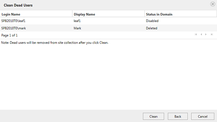Go to the next page arrow

pos(206,34)
